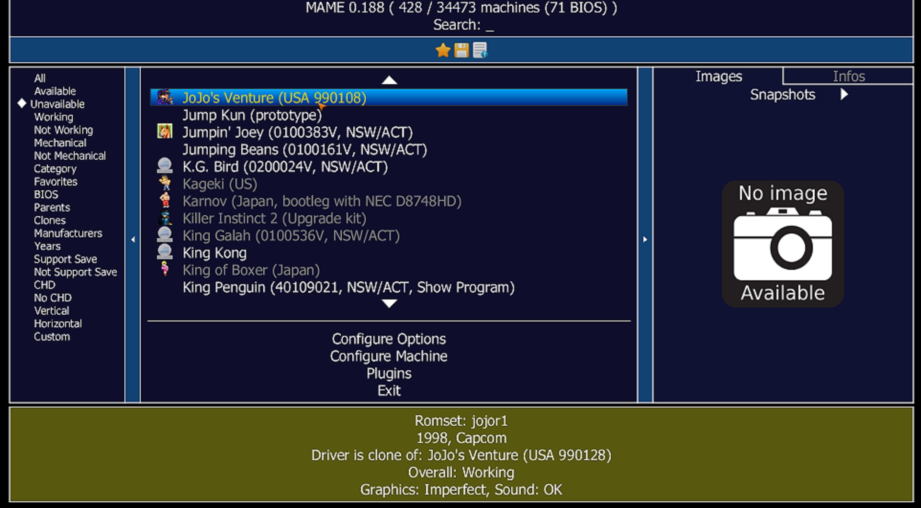
Task: Click the King of Boxer game icon
Action: pyautogui.click(x=165, y=269)
